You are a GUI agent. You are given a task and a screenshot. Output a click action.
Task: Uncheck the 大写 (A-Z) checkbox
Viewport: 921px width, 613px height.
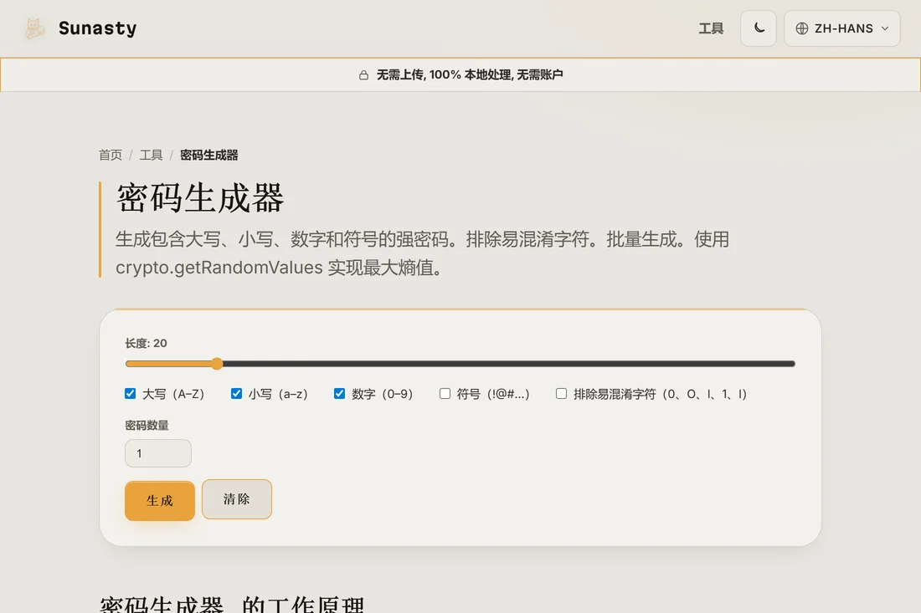(x=131, y=394)
